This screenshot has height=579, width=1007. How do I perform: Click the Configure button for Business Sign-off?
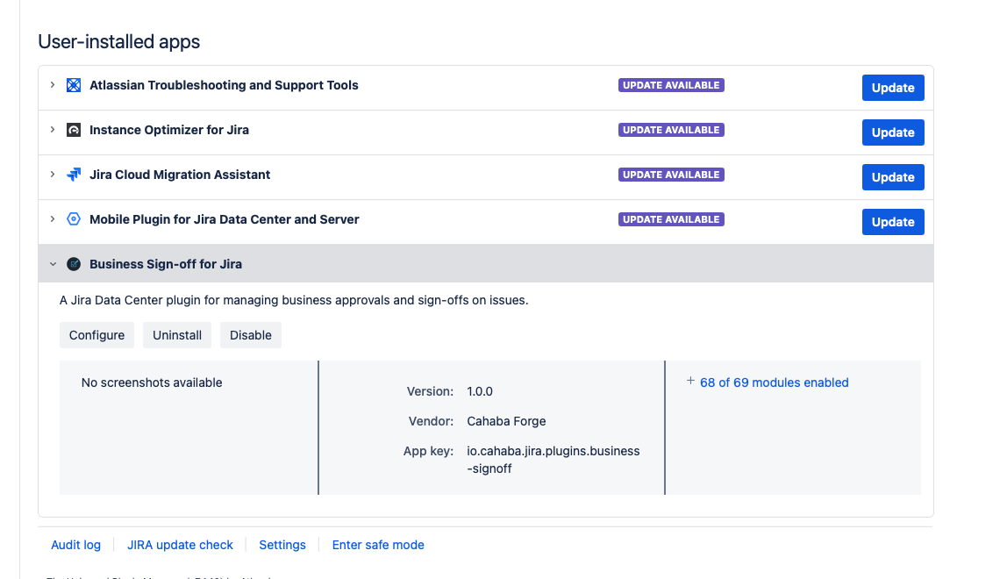click(x=96, y=334)
